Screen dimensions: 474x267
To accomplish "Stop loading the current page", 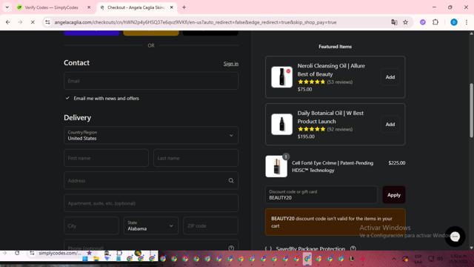I will 33,22.
